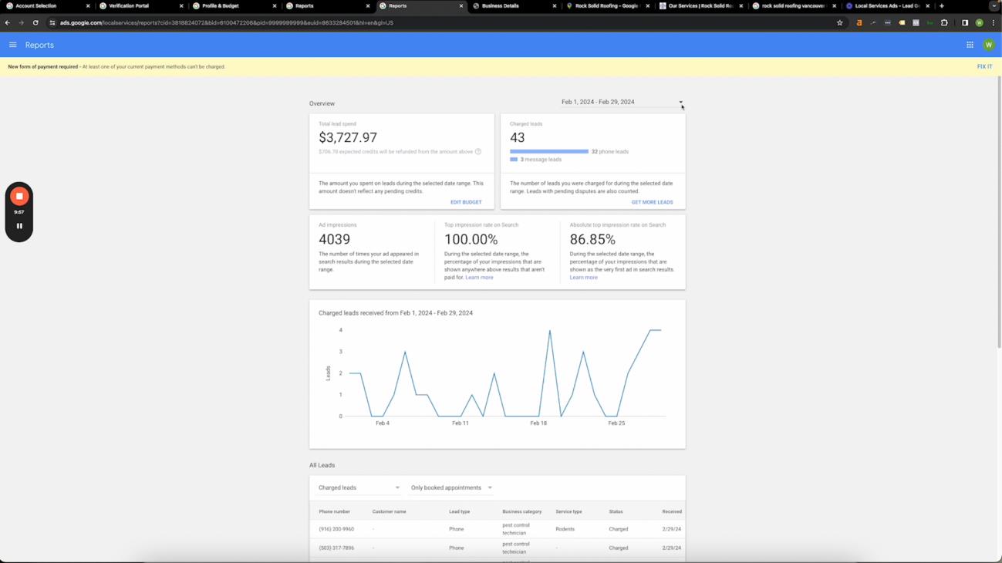Image resolution: width=1002 pixels, height=563 pixels.
Task: Open a new browser tab
Action: 942,6
